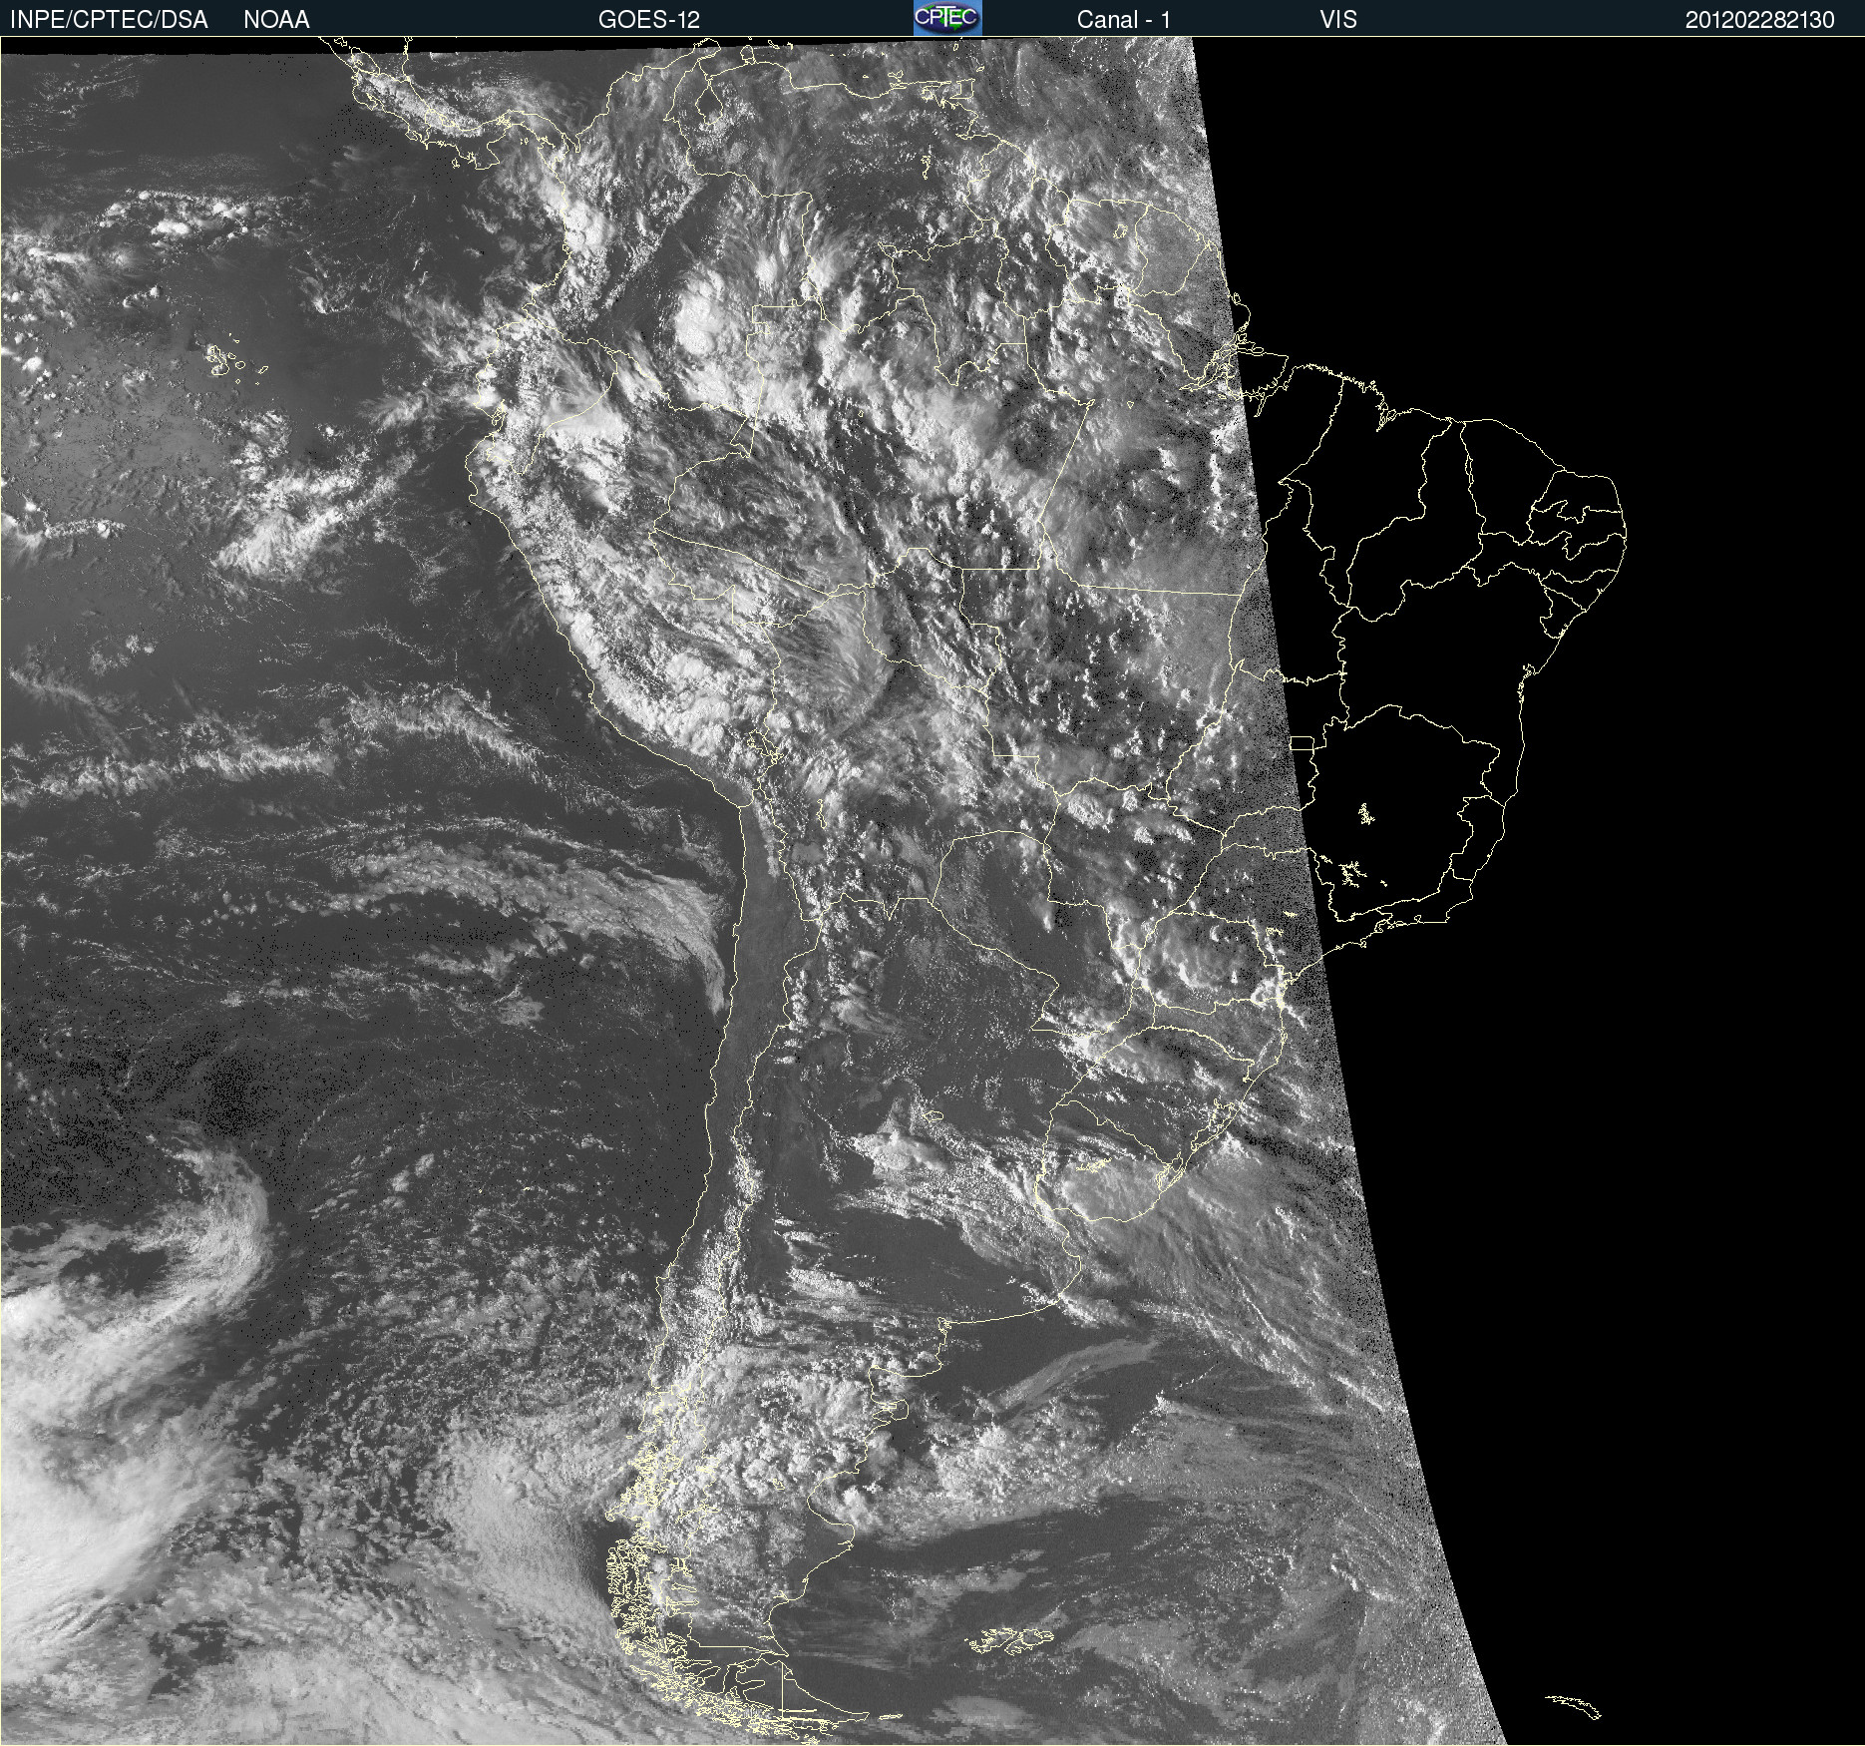
Task: Click the VIS channel label
Action: pos(1338,20)
